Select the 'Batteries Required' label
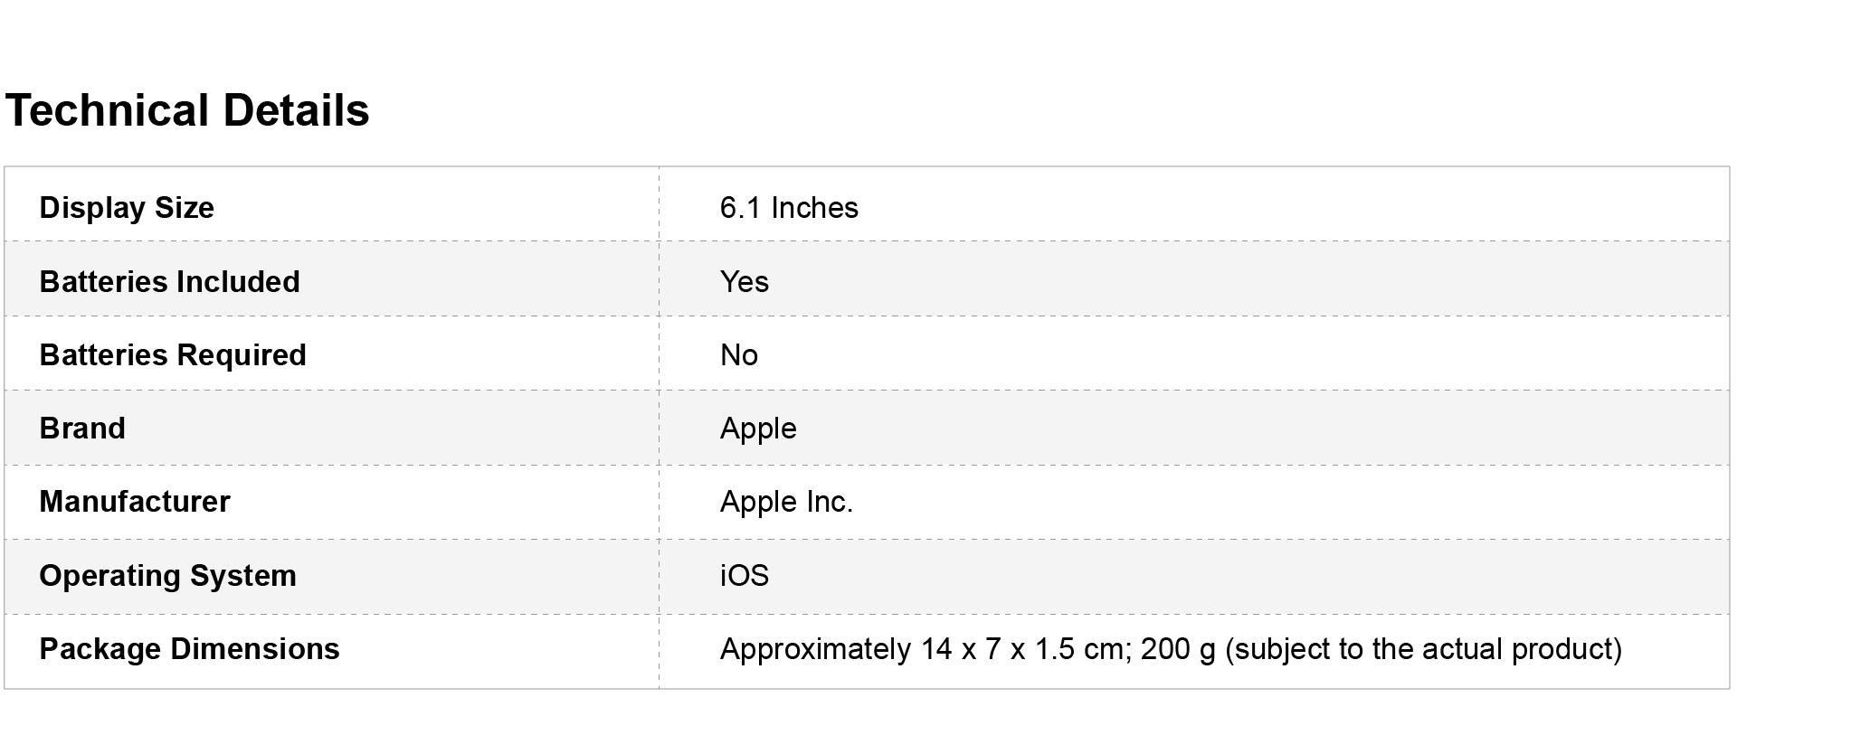 [173, 355]
